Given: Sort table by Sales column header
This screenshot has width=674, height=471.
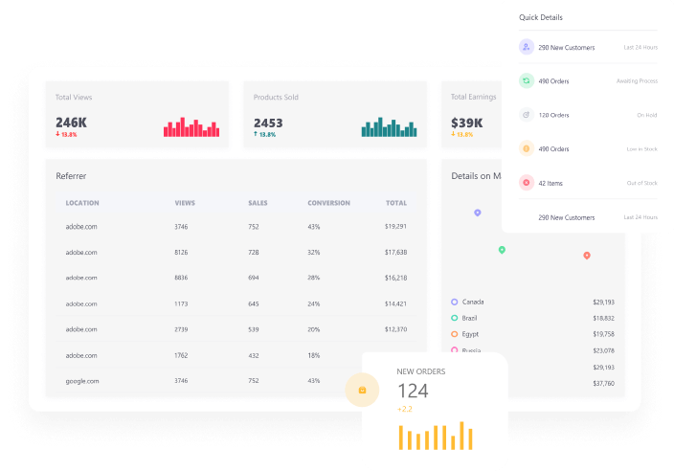Looking at the screenshot, I should (258, 203).
